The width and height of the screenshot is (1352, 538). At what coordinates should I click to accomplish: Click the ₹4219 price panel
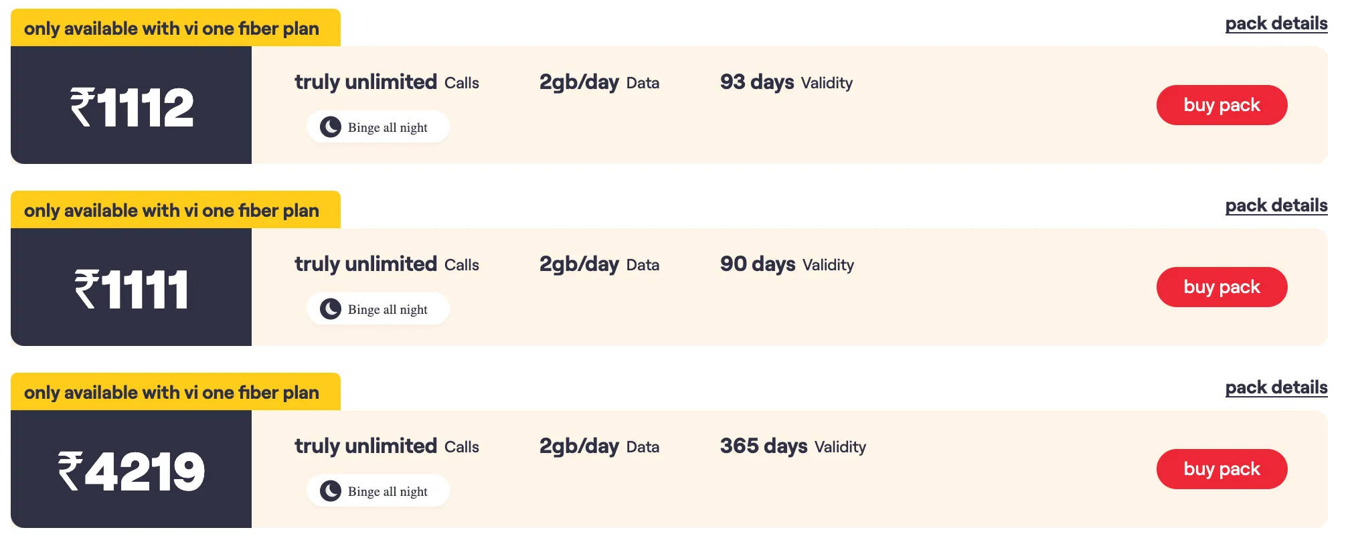(131, 469)
